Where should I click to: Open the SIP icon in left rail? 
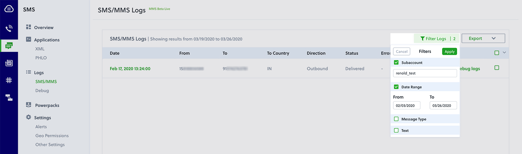(x=9, y=63)
